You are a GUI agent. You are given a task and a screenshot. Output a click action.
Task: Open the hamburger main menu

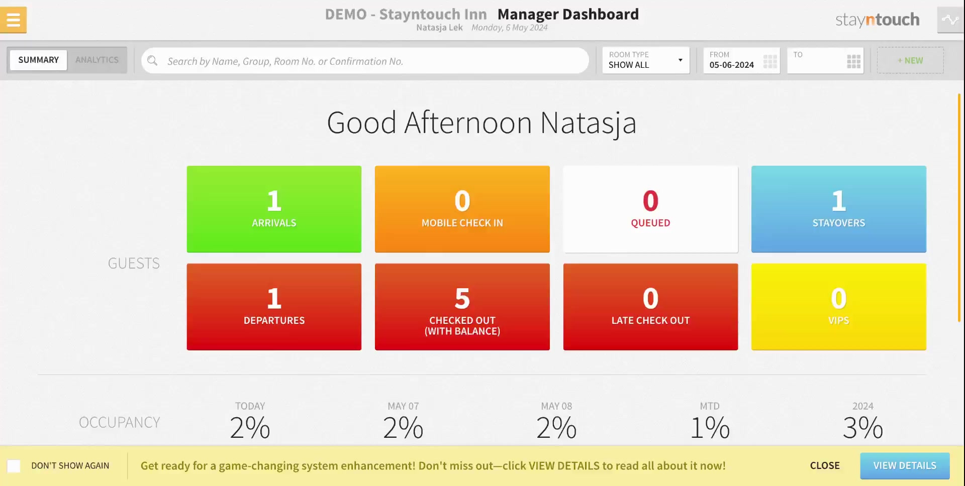tap(13, 20)
